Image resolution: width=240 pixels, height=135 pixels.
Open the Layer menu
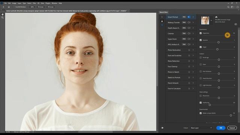click(19, 3)
